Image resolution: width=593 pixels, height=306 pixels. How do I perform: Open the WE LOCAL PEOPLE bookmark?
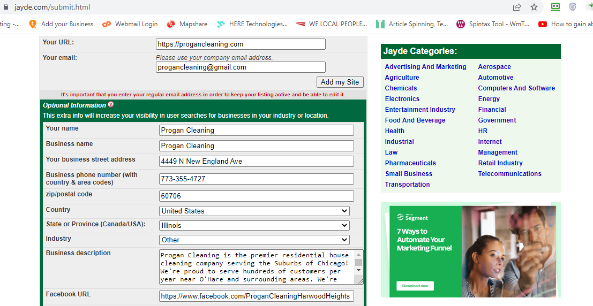coord(332,24)
